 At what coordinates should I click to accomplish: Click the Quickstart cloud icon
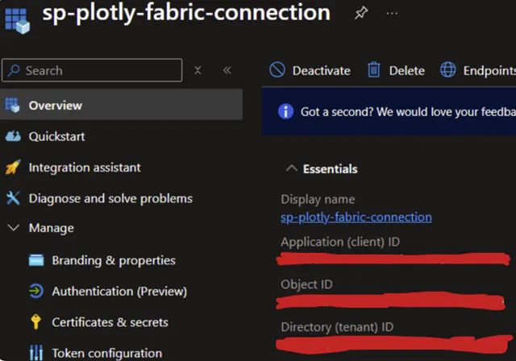point(13,136)
